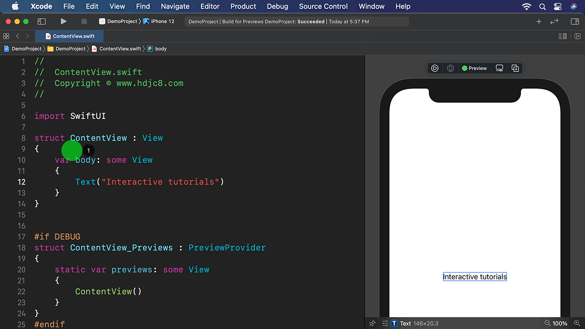585x329 pixels.
Task: Click Preview on Device button
Action: (450, 68)
